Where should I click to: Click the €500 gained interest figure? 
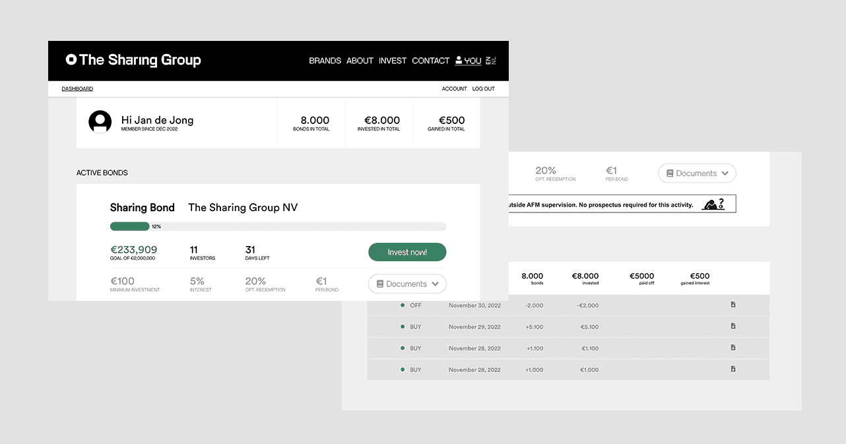pos(700,276)
